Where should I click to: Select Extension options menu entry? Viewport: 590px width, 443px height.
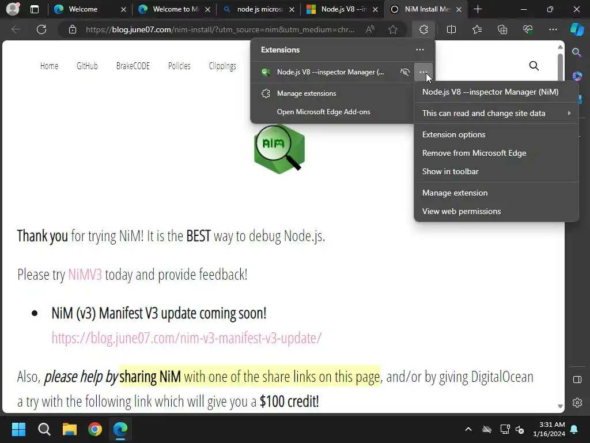click(496, 134)
